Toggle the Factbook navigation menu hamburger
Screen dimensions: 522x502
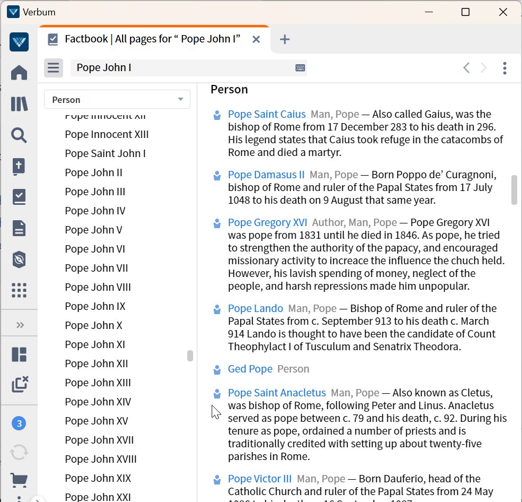(x=53, y=67)
